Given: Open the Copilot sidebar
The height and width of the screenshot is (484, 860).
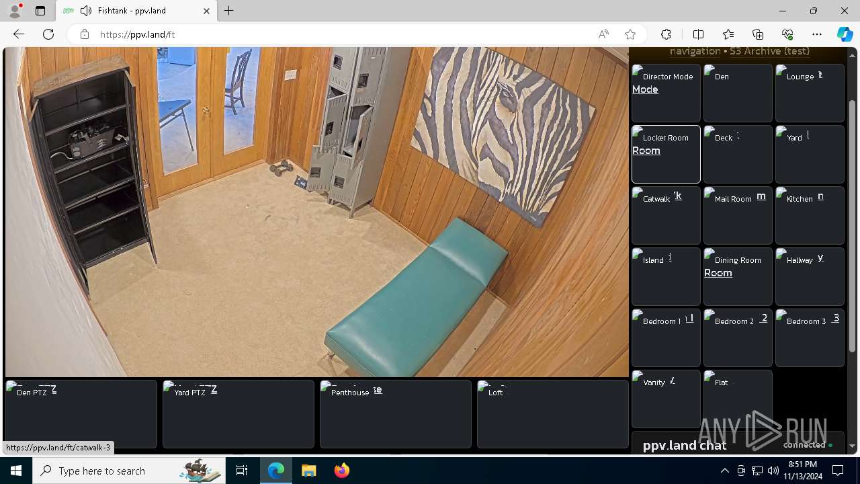Looking at the screenshot, I should coord(845,34).
